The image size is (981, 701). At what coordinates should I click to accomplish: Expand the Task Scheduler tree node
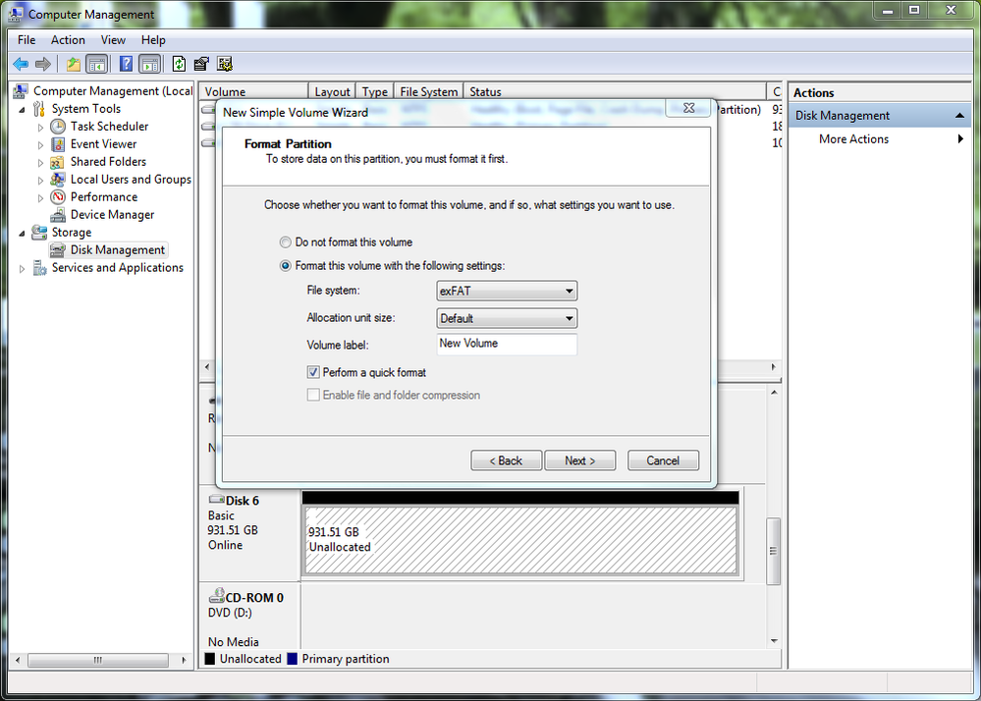pyautogui.click(x=40, y=127)
